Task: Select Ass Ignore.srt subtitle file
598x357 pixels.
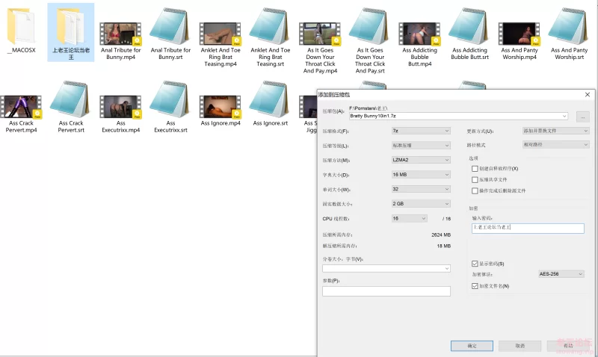Action: click(270, 99)
